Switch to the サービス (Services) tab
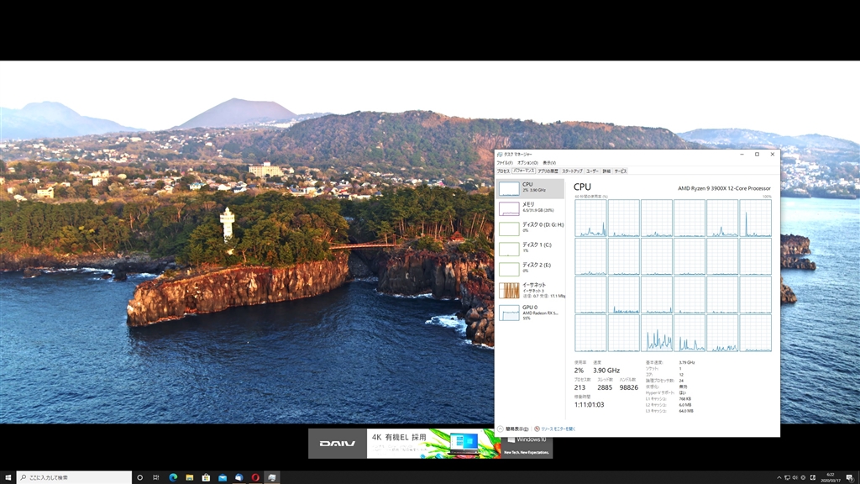This screenshot has width=860, height=484. (x=621, y=171)
